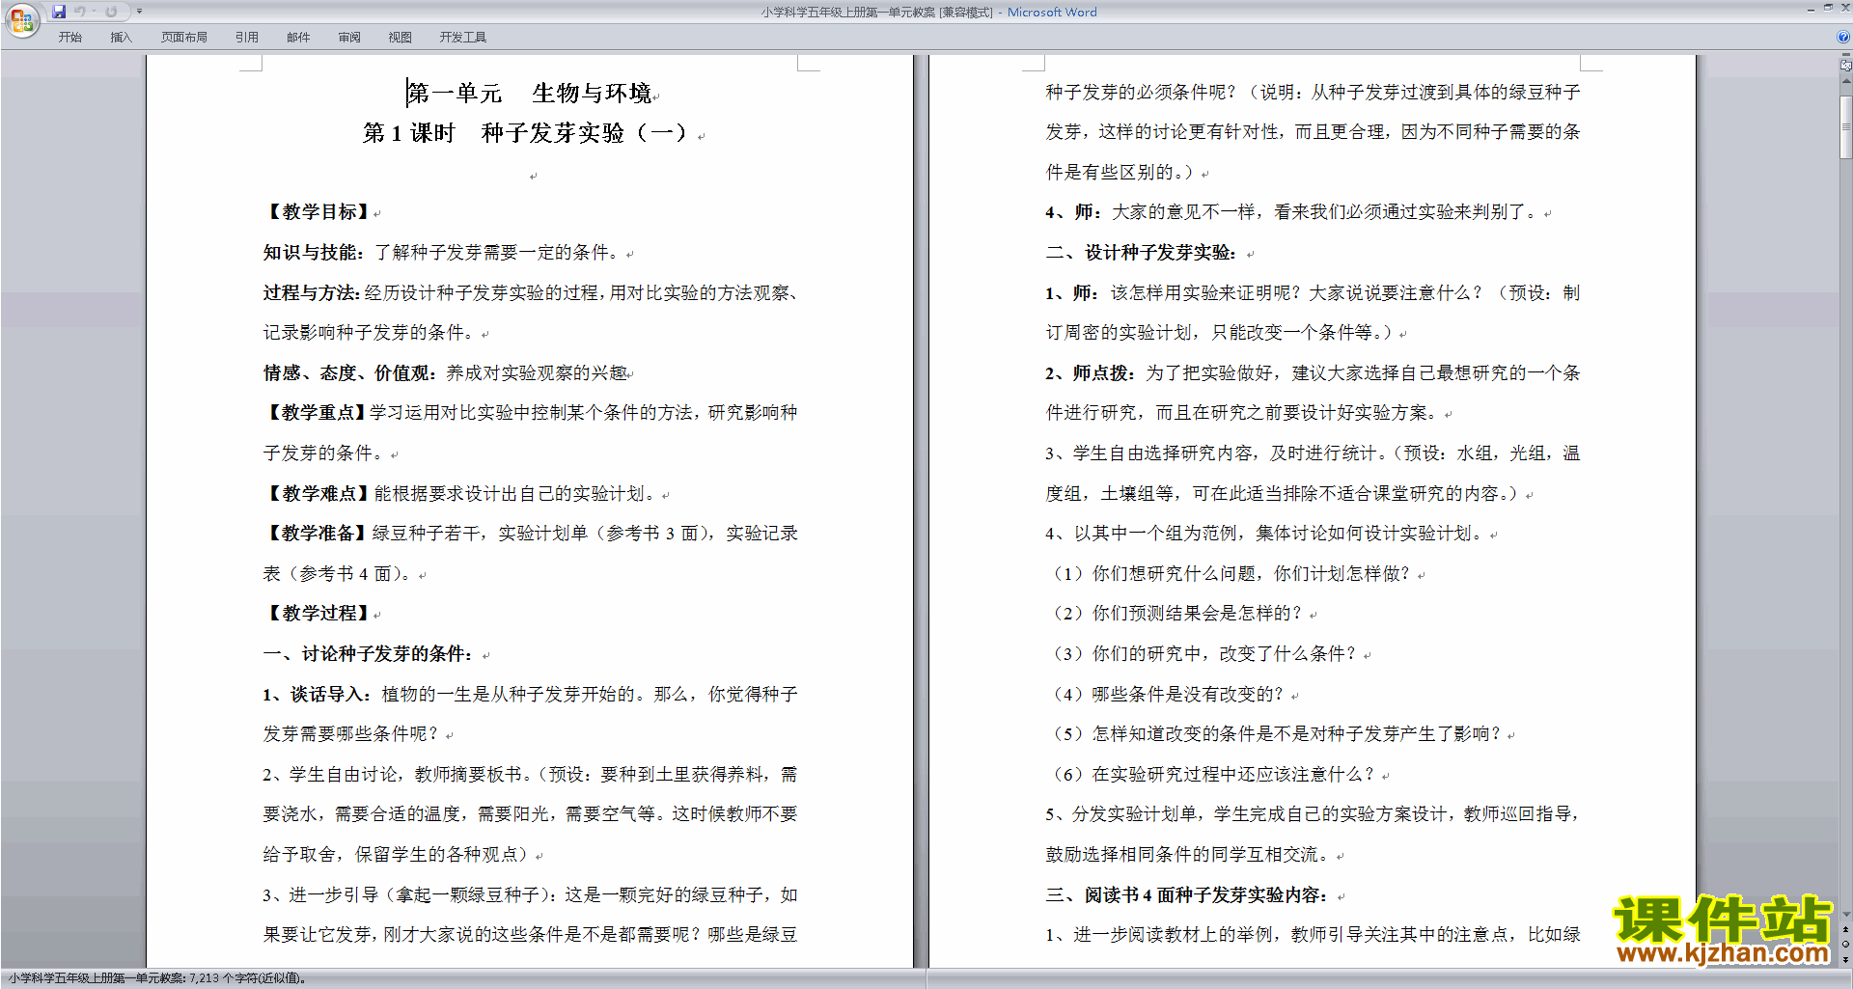Click question (4) 哪些条件是没有改变的
This screenshot has height=989, width=1853.
pyautogui.click(x=1166, y=695)
